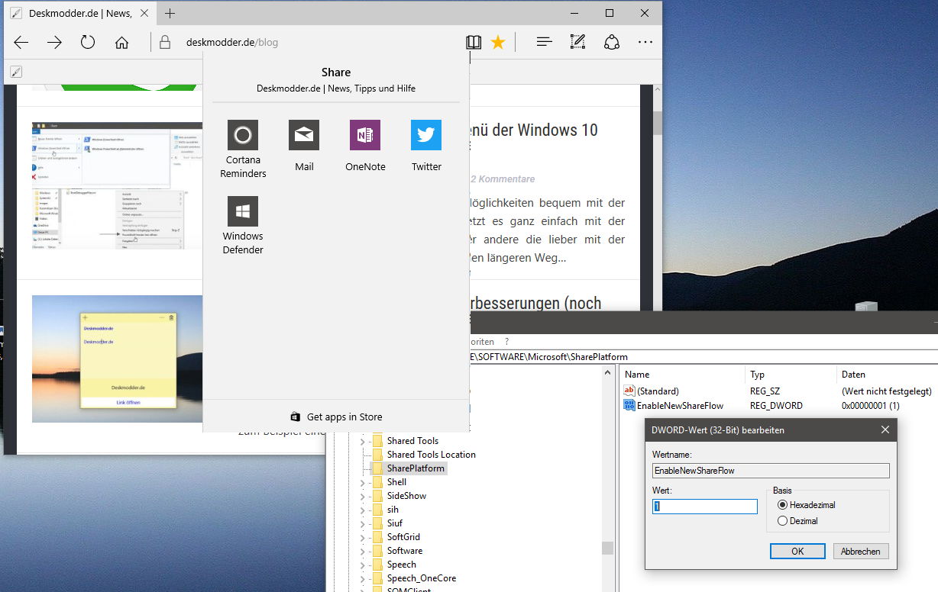
Task: Select the (Standard) registry value
Action: point(658,391)
